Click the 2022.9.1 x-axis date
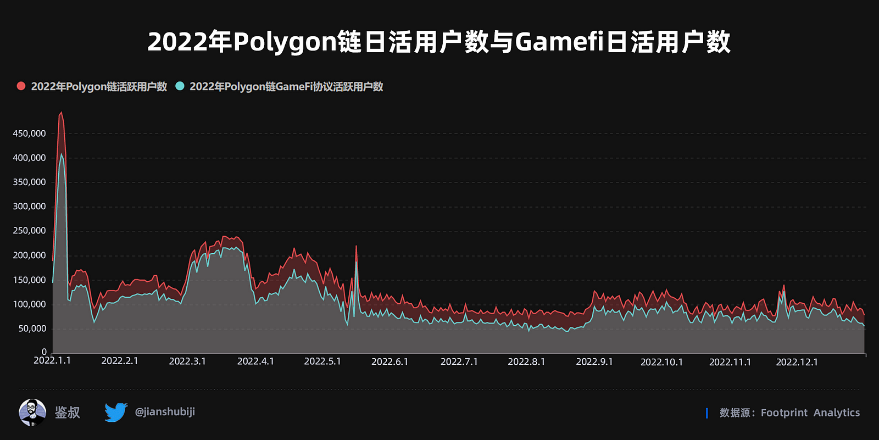Screen dimensions: 879x440 (x=594, y=362)
